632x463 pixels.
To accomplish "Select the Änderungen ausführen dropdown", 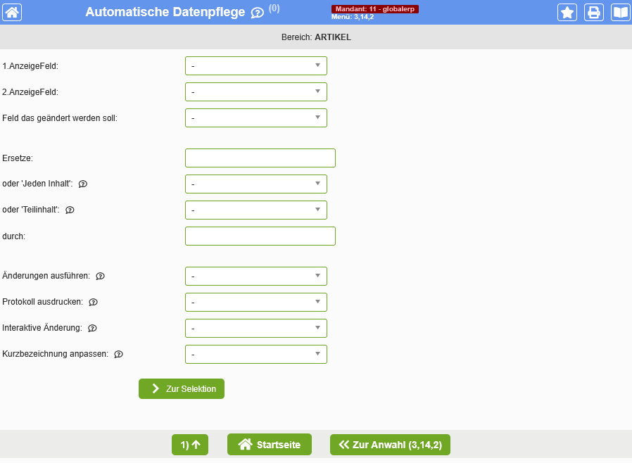I will click(255, 276).
